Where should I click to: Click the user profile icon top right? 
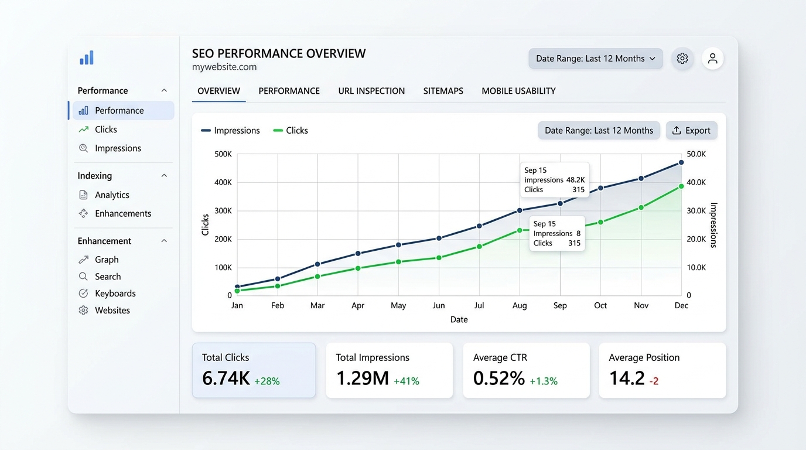712,59
